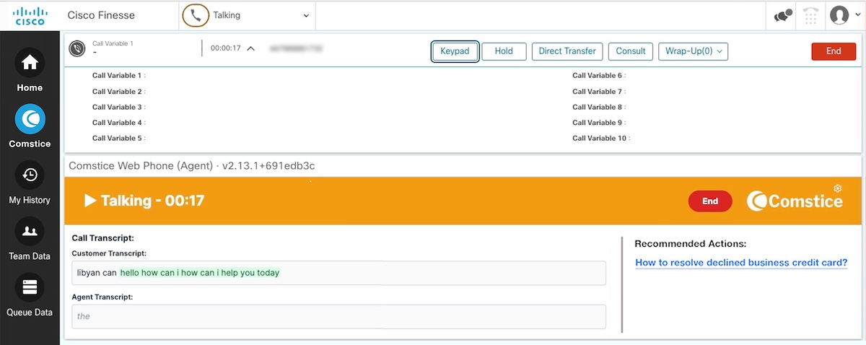Screen dimensions: 866x345
Task: Click the Consult button
Action: pyautogui.click(x=631, y=51)
